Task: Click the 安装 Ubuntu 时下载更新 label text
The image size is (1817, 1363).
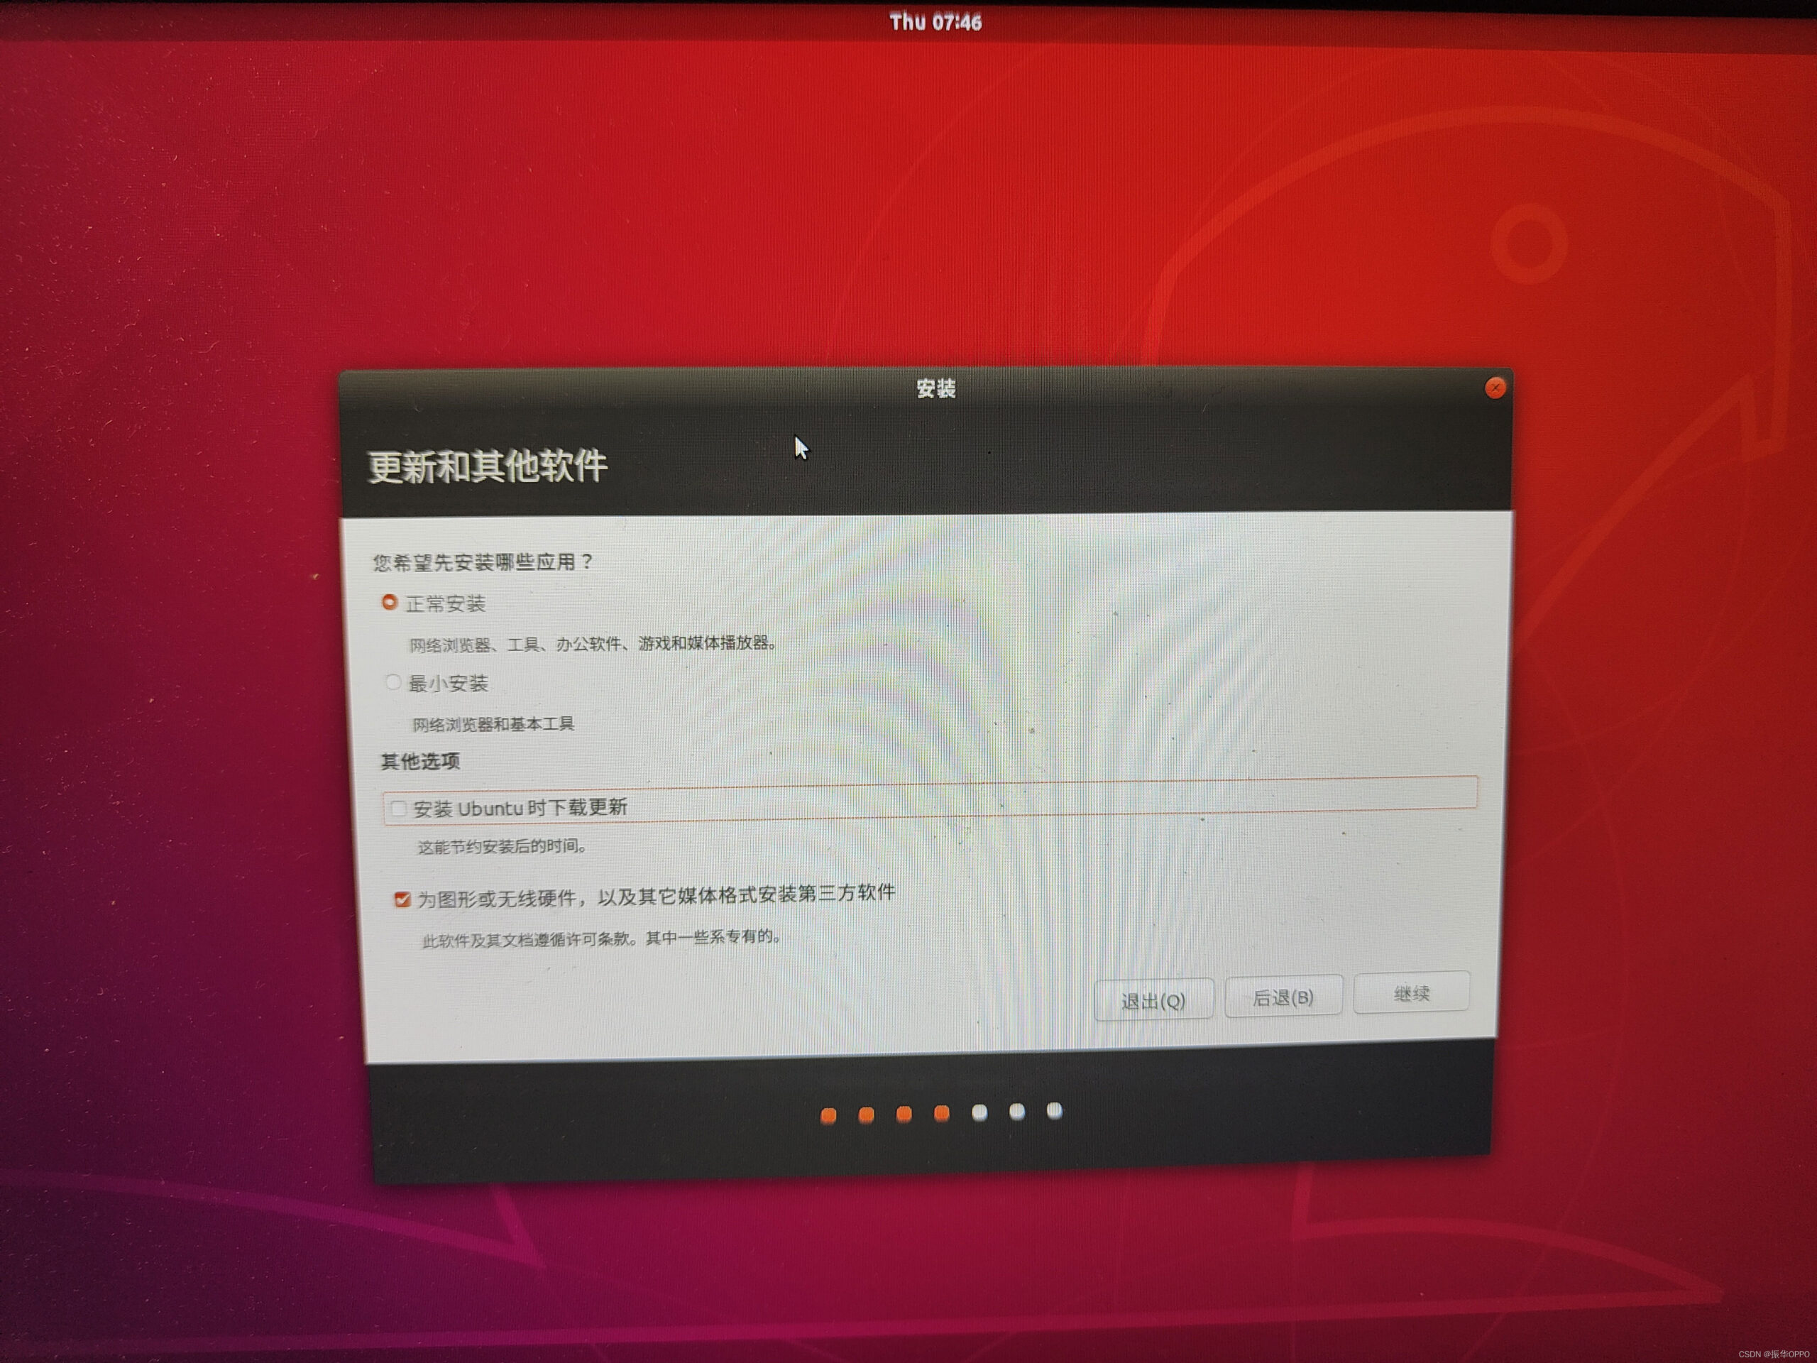Action: (x=522, y=808)
